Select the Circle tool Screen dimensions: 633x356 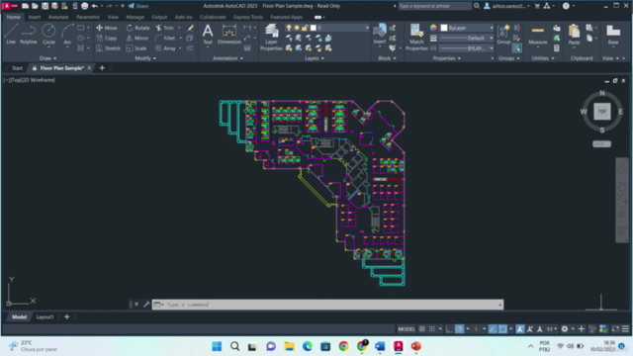pyautogui.click(x=48, y=35)
